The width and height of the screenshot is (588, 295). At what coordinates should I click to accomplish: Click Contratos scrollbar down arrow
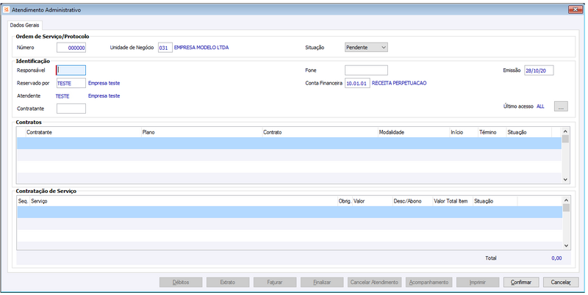click(x=565, y=180)
